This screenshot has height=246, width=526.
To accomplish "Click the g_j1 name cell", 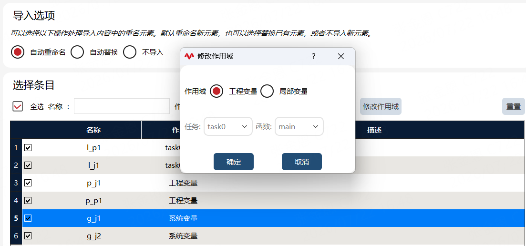I will (93, 218).
